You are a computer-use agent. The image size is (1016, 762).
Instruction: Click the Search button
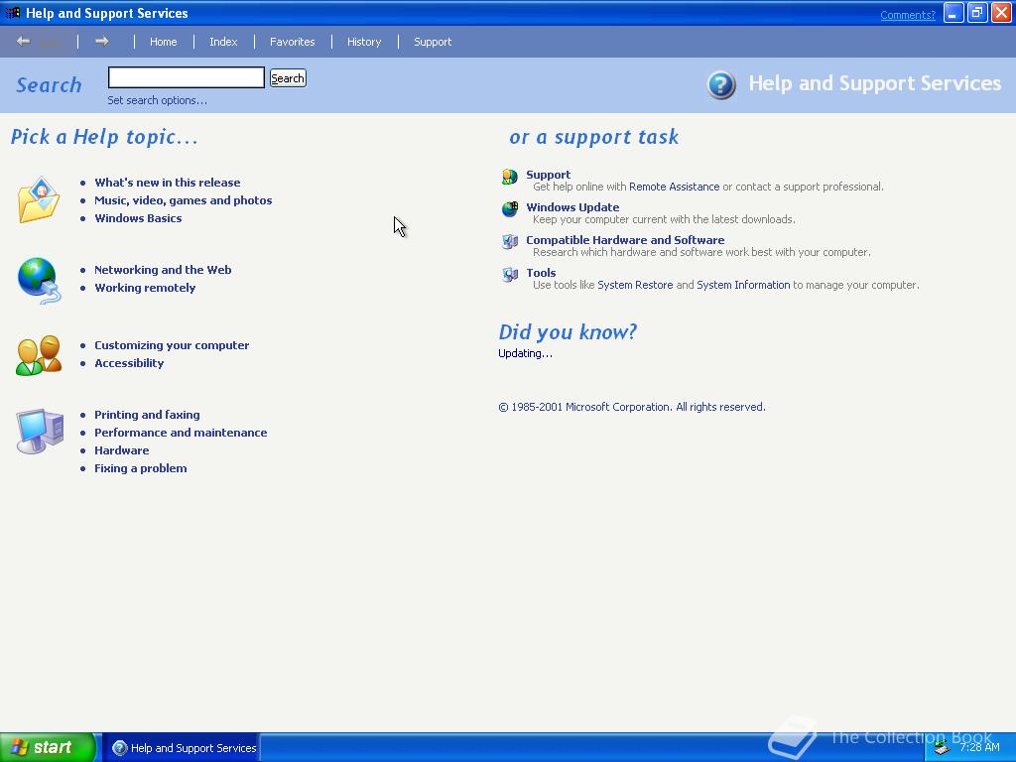tap(288, 78)
